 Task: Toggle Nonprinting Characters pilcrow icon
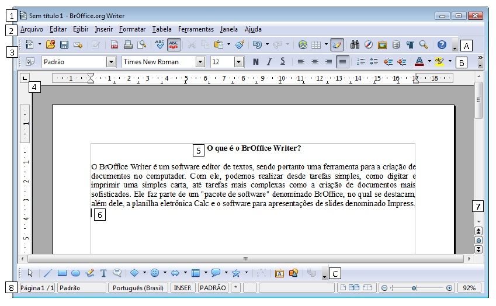[x=410, y=45]
